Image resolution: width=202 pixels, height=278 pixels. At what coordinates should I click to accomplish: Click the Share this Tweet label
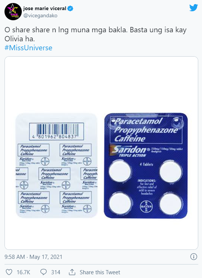100,272
